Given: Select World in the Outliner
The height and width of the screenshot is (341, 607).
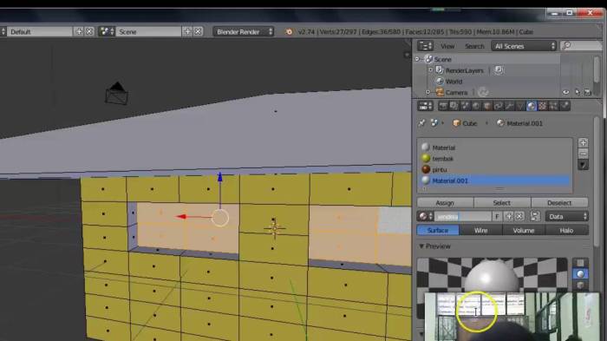Looking at the screenshot, I should pyautogui.click(x=454, y=82).
